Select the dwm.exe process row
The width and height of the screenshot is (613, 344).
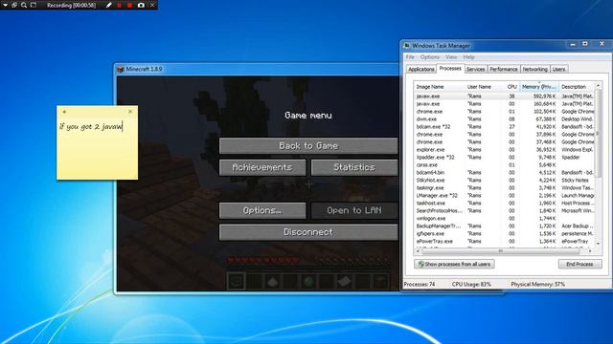pyautogui.click(x=505, y=118)
